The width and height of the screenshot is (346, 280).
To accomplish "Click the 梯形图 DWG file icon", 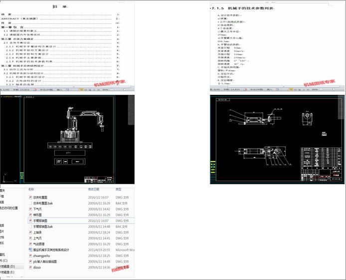I will [x=30, y=215].
